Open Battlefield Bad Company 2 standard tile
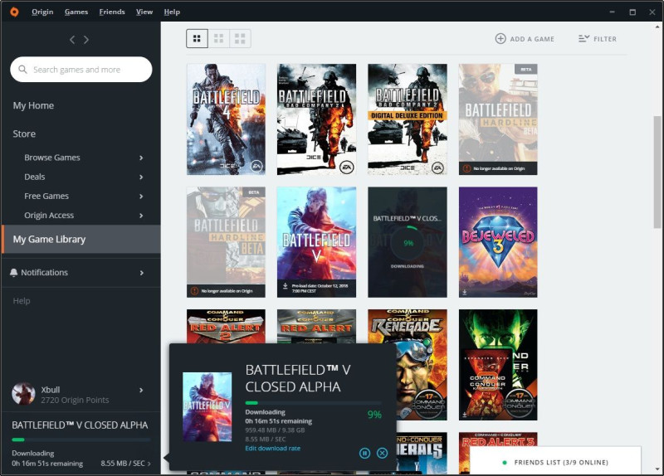This screenshot has width=664, height=476. 317,119
